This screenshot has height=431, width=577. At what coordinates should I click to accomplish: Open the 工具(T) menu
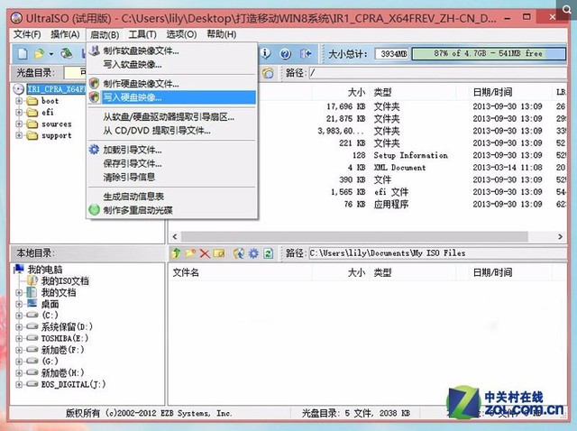(x=142, y=34)
